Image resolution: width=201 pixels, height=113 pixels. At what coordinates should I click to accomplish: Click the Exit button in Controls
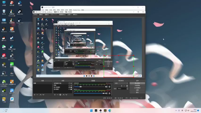[x=137, y=92]
